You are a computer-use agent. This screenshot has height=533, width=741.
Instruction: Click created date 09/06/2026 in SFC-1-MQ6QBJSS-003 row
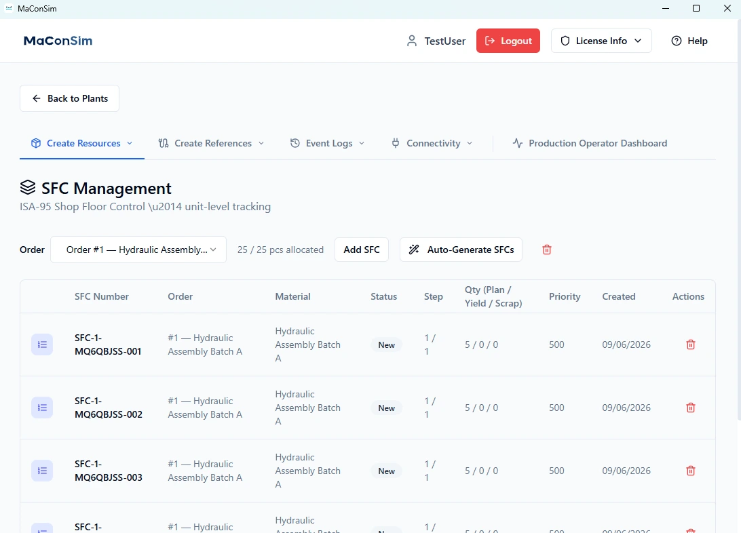click(x=626, y=471)
